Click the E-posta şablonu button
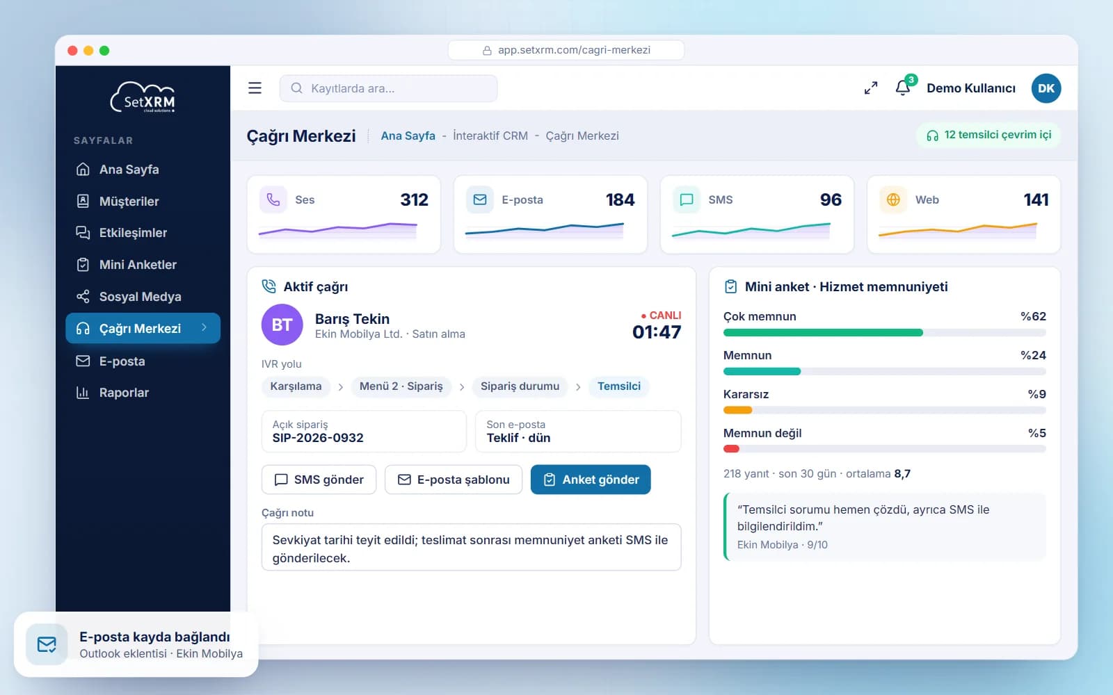 click(x=454, y=480)
